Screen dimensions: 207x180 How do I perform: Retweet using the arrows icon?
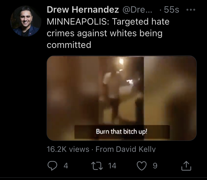tap(97, 166)
